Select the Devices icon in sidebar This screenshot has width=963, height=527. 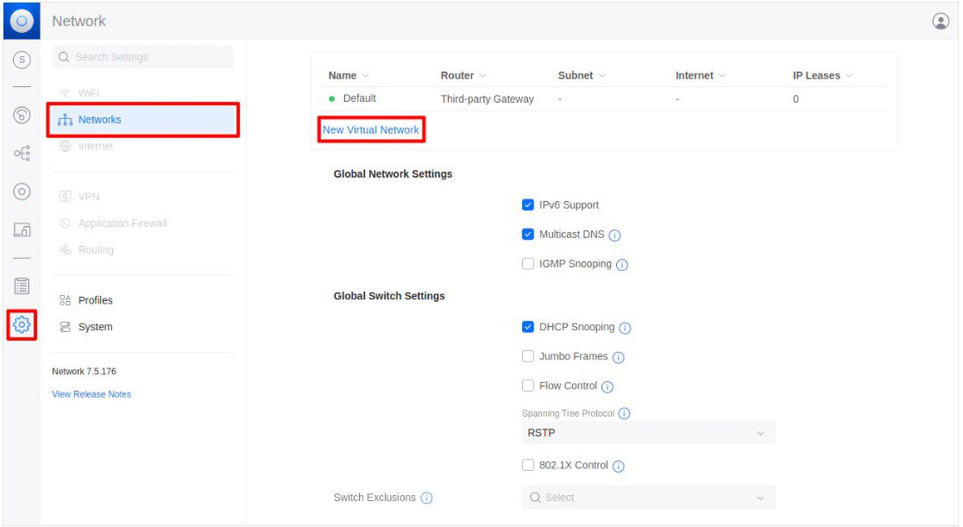click(21, 191)
